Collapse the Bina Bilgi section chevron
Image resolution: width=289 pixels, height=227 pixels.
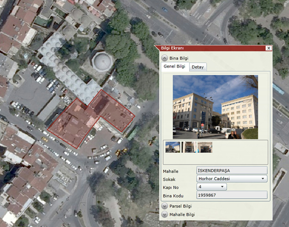[x=165, y=58]
